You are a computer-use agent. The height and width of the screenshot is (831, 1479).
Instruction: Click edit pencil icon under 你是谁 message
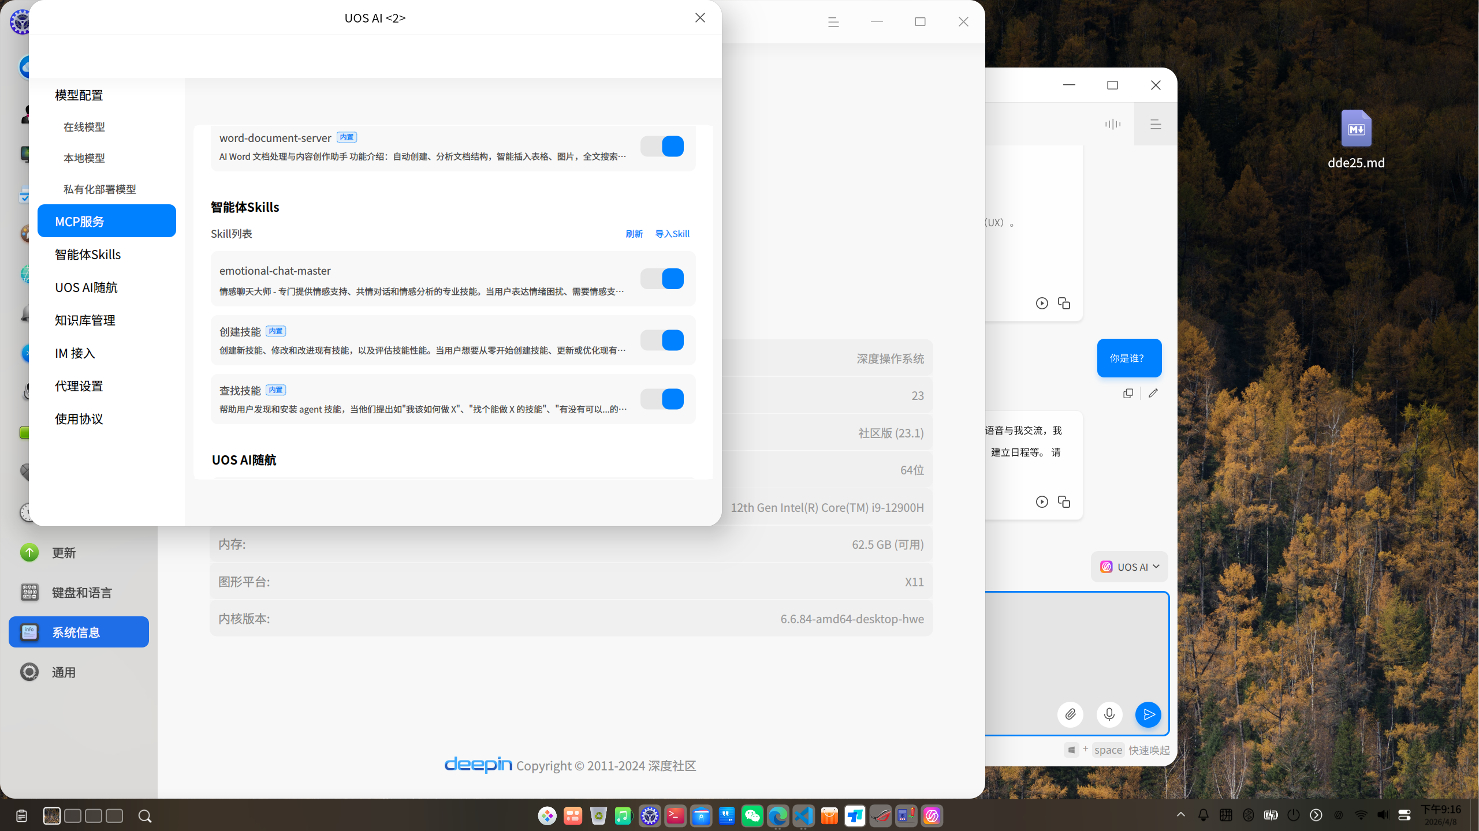tap(1153, 394)
